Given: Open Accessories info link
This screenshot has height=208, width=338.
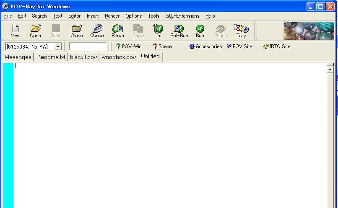Looking at the screenshot, I should click(x=205, y=46).
